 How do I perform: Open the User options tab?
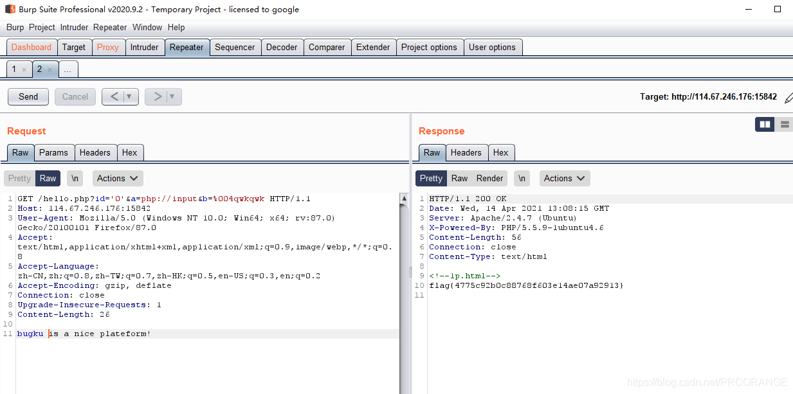click(492, 47)
